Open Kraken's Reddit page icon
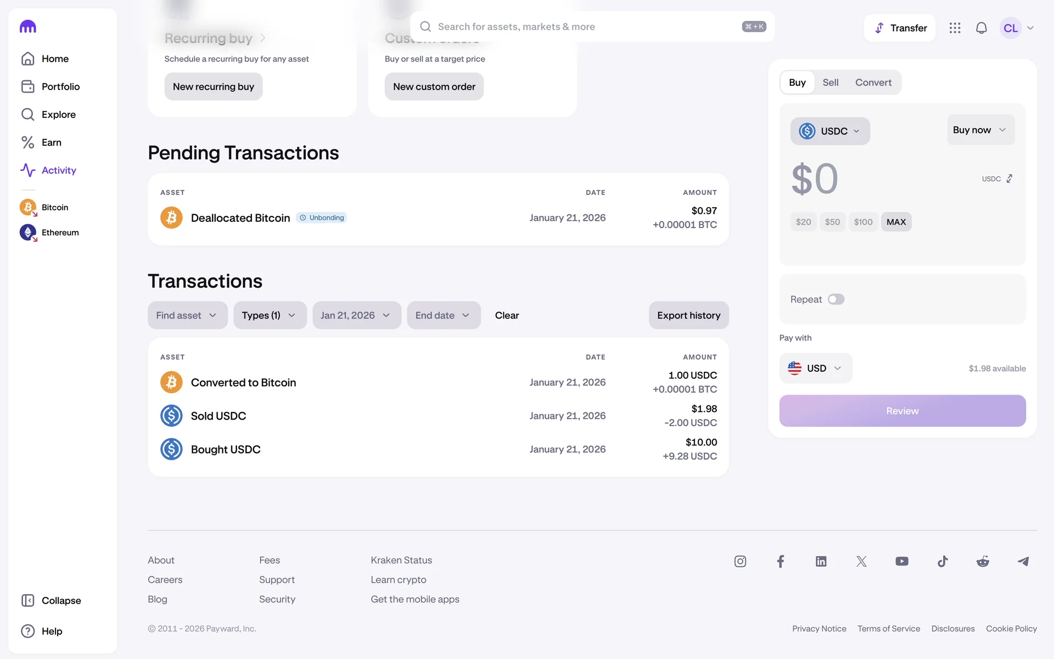Viewport: 1054px width, 659px height. pos(983,561)
